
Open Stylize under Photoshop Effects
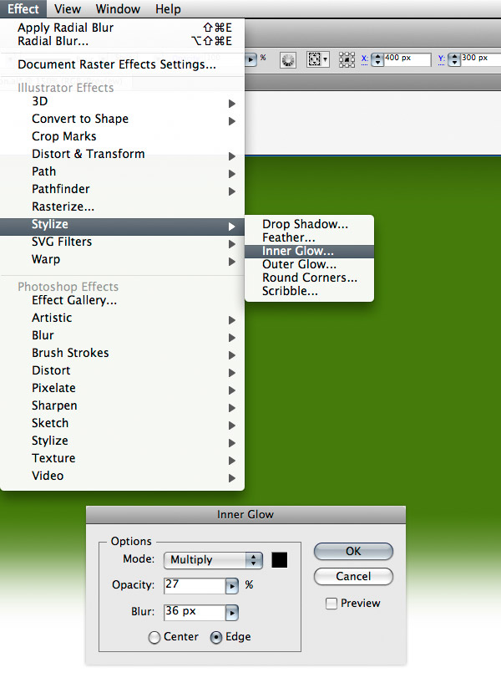[122, 441]
